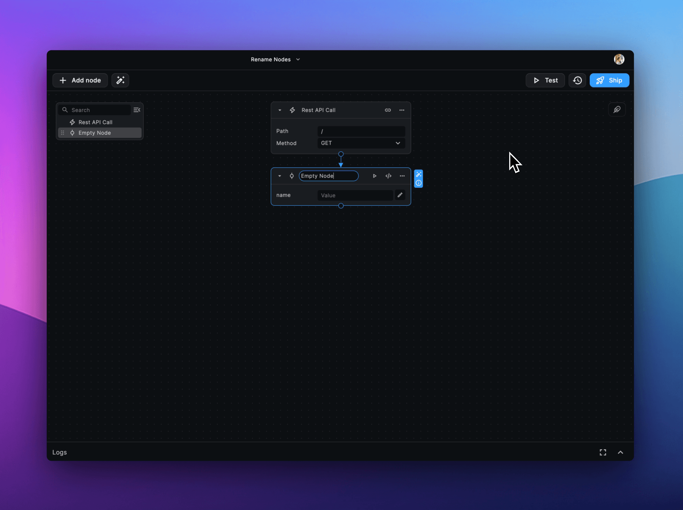This screenshot has height=510, width=683.
Task: Collapse the node list sidebar panel
Action: pyautogui.click(x=137, y=110)
